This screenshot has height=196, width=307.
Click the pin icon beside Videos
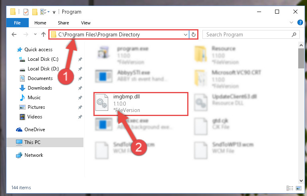click(80, 117)
